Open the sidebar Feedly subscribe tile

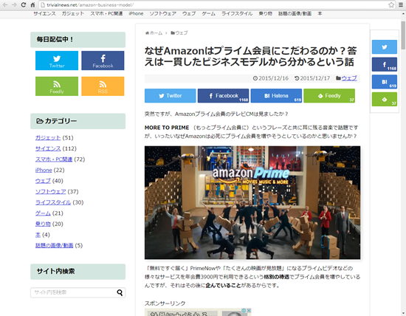click(57, 86)
